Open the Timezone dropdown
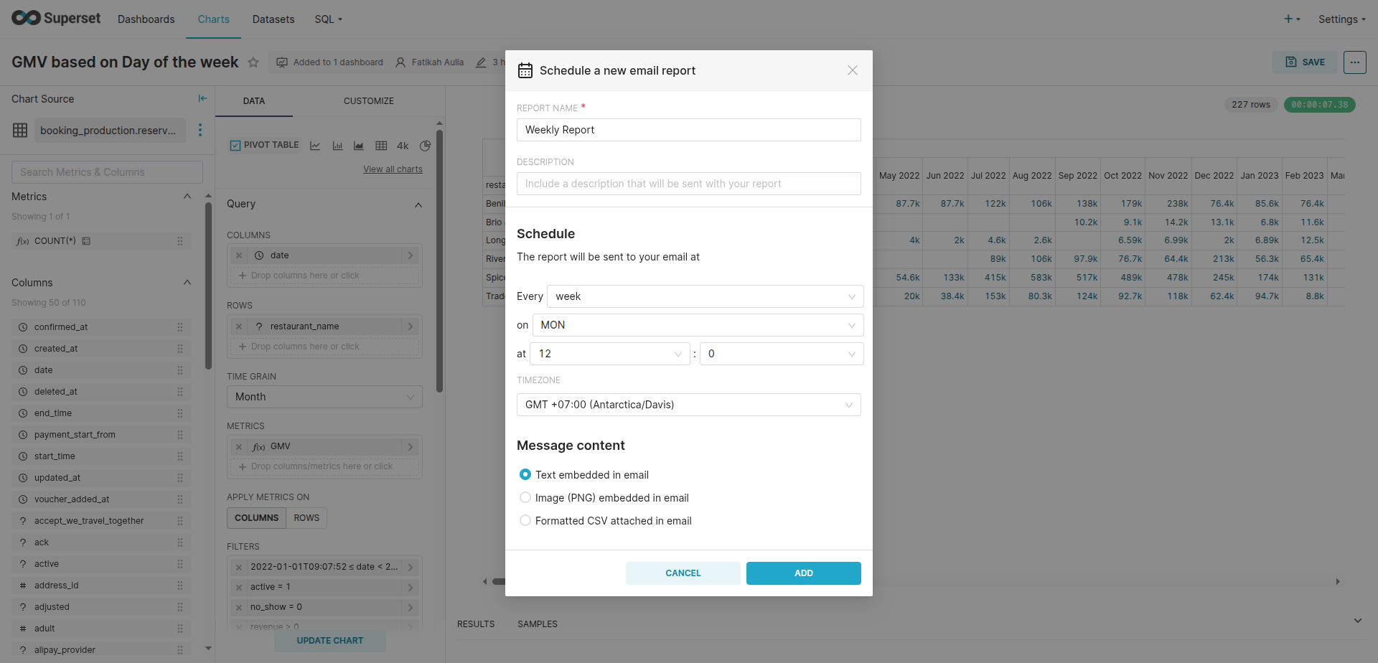 click(688, 405)
